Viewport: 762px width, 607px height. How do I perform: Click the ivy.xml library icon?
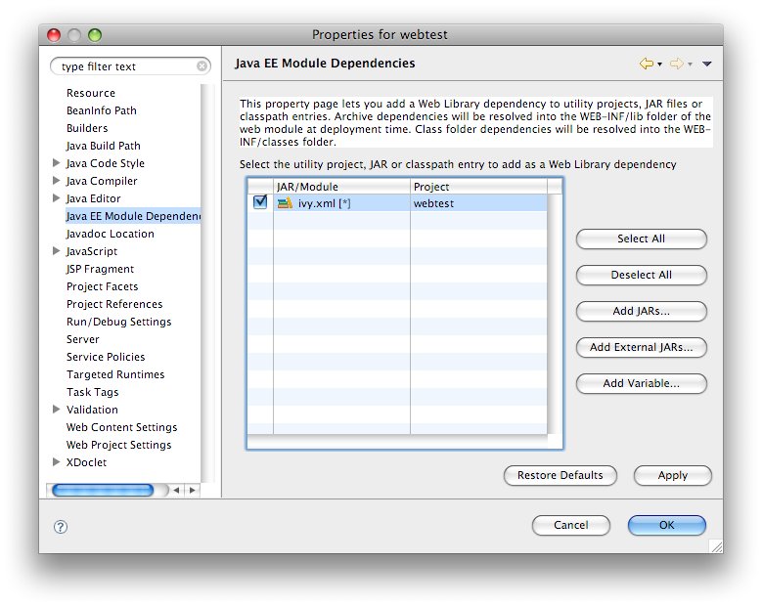tap(285, 203)
